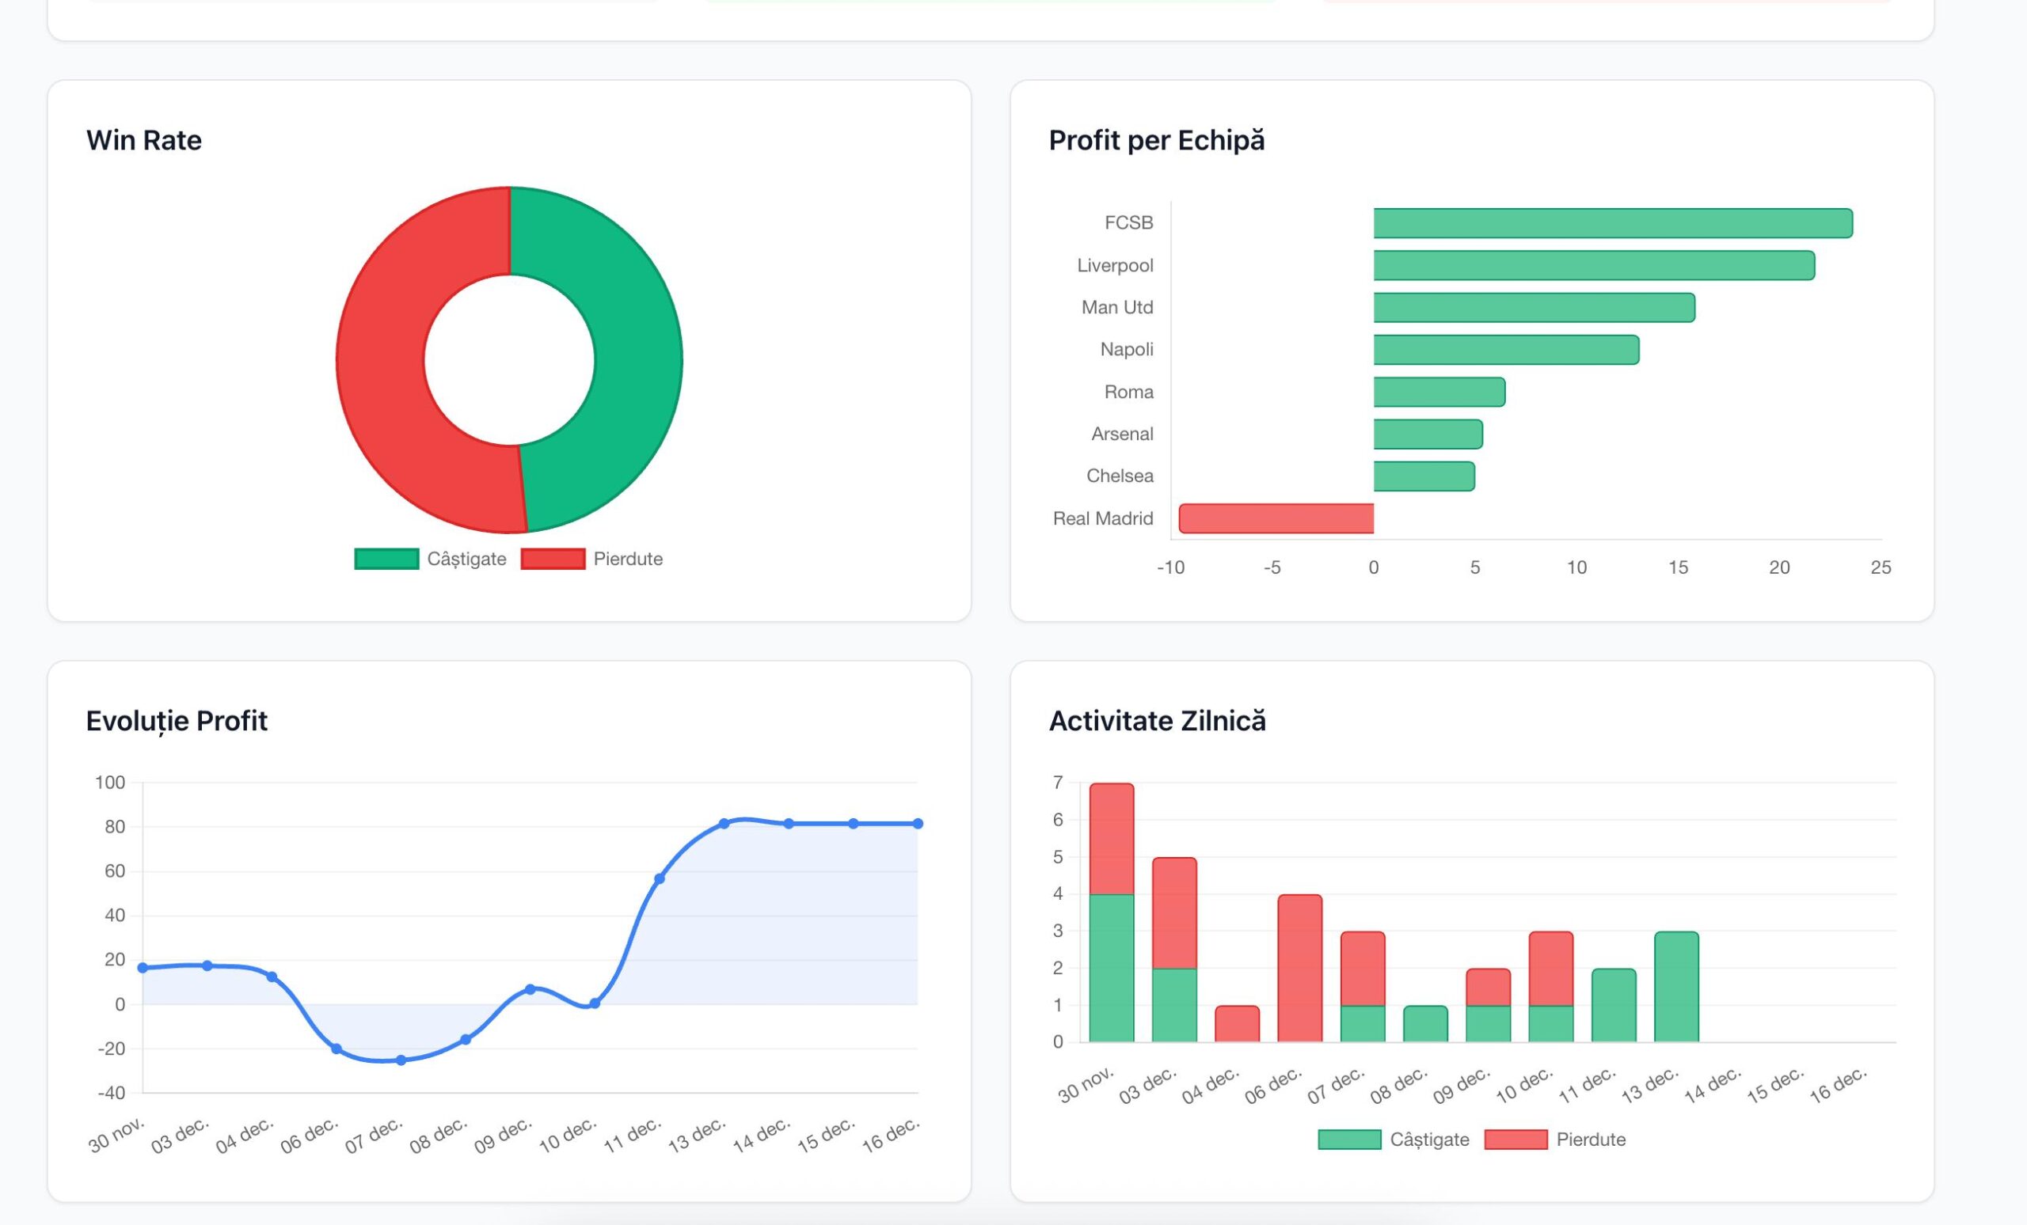The height and width of the screenshot is (1225, 2027).
Task: Click red portion of 10 dec. activity bar
Action: pyautogui.click(x=1550, y=969)
